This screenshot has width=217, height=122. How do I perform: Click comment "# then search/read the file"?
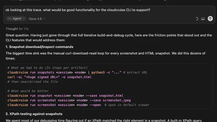(33, 82)
